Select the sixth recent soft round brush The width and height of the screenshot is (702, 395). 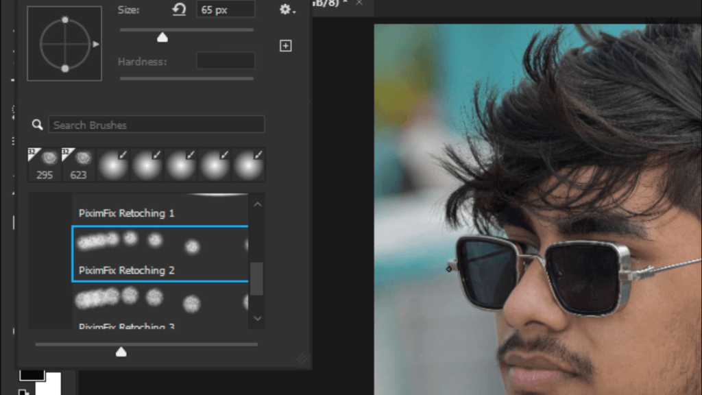pyautogui.click(x=215, y=165)
